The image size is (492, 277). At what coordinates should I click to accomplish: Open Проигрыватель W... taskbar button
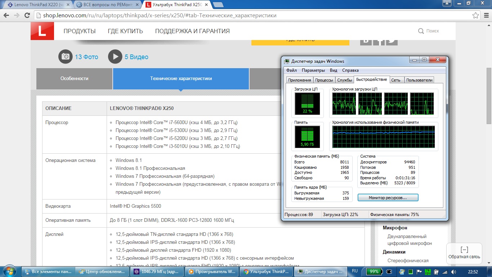pos(212,272)
